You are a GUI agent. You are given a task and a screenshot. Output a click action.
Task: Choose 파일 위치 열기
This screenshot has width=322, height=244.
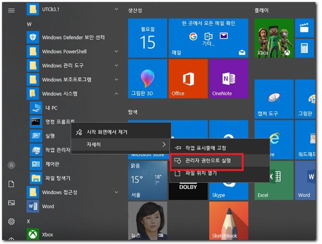pyautogui.click(x=219, y=173)
